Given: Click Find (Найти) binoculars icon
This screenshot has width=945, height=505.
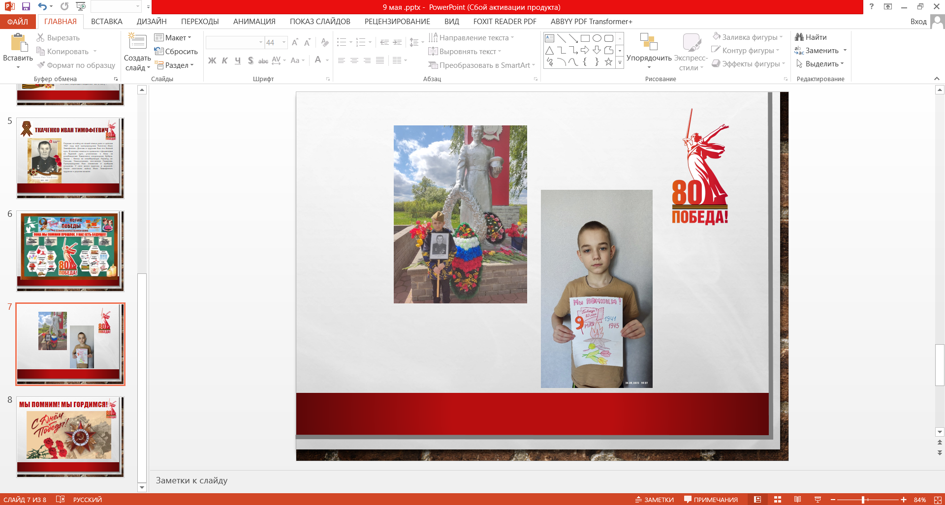Looking at the screenshot, I should (799, 37).
